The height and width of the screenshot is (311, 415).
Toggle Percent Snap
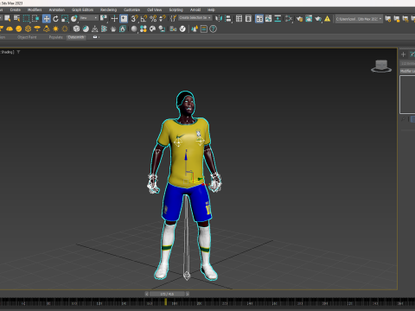pos(153,19)
